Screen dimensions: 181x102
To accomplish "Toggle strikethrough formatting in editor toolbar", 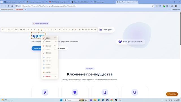I will 12,30.
